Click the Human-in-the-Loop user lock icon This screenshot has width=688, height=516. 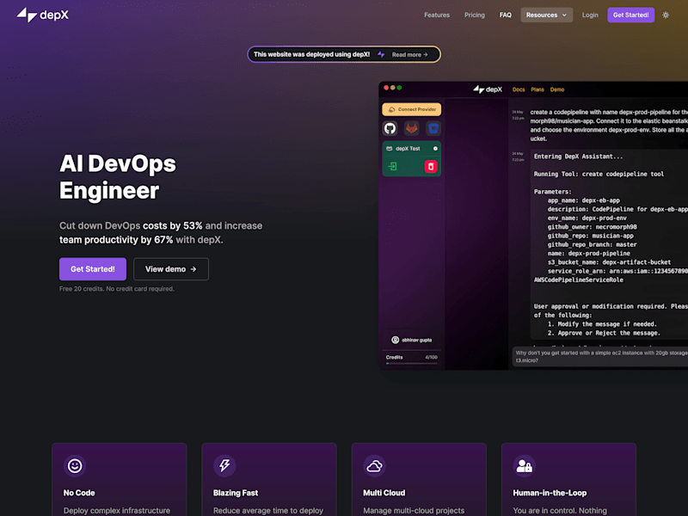point(524,465)
